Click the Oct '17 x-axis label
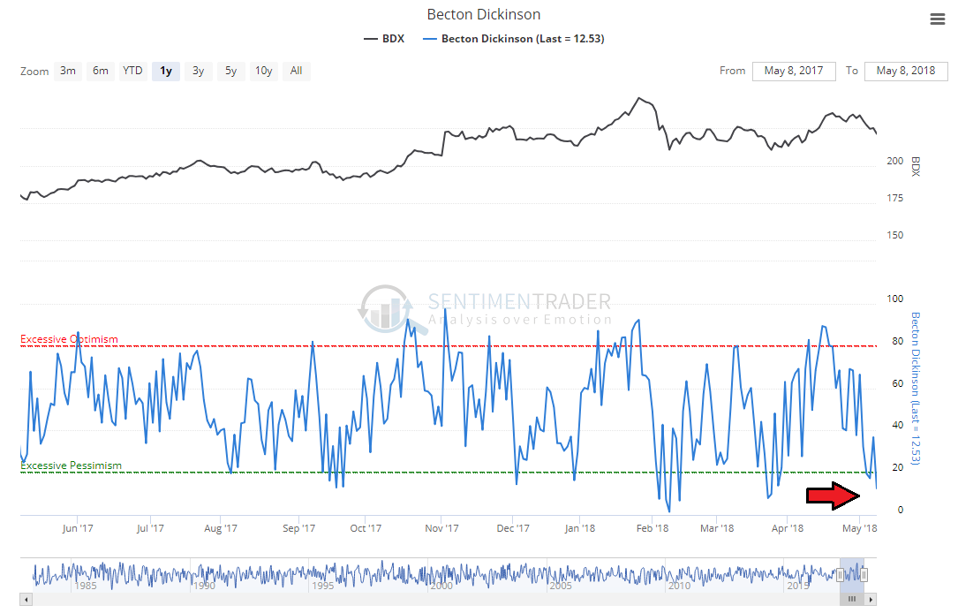Image resolution: width=958 pixels, height=613 pixels. pos(366,529)
